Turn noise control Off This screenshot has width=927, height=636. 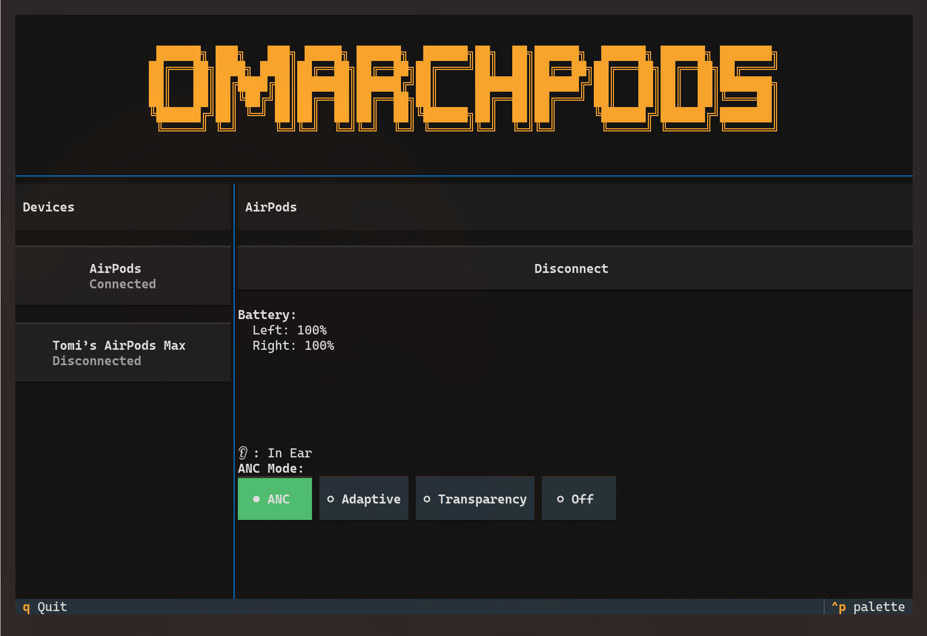[578, 498]
